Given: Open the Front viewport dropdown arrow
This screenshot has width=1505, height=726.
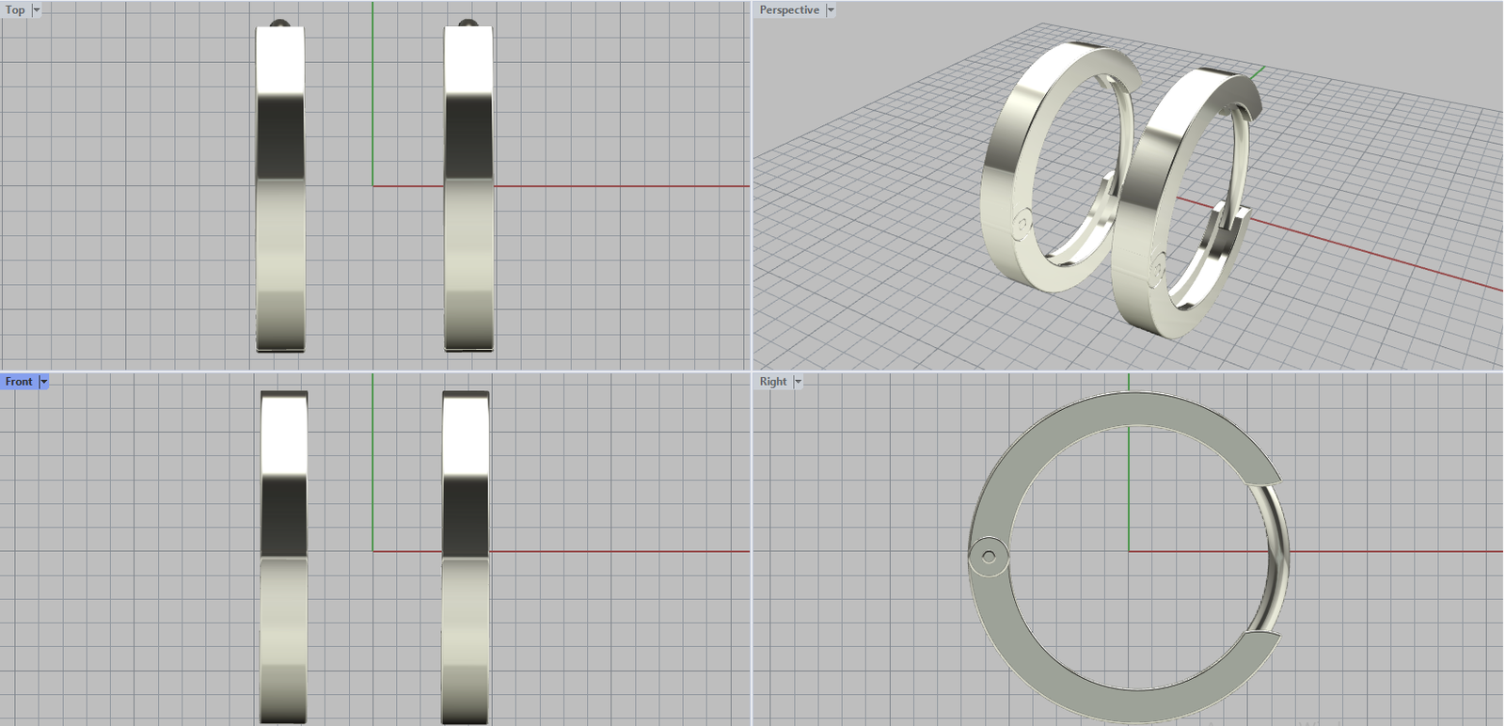Looking at the screenshot, I should 44,382.
